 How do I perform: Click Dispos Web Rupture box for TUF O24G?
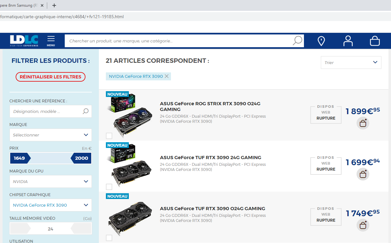click(x=326, y=217)
